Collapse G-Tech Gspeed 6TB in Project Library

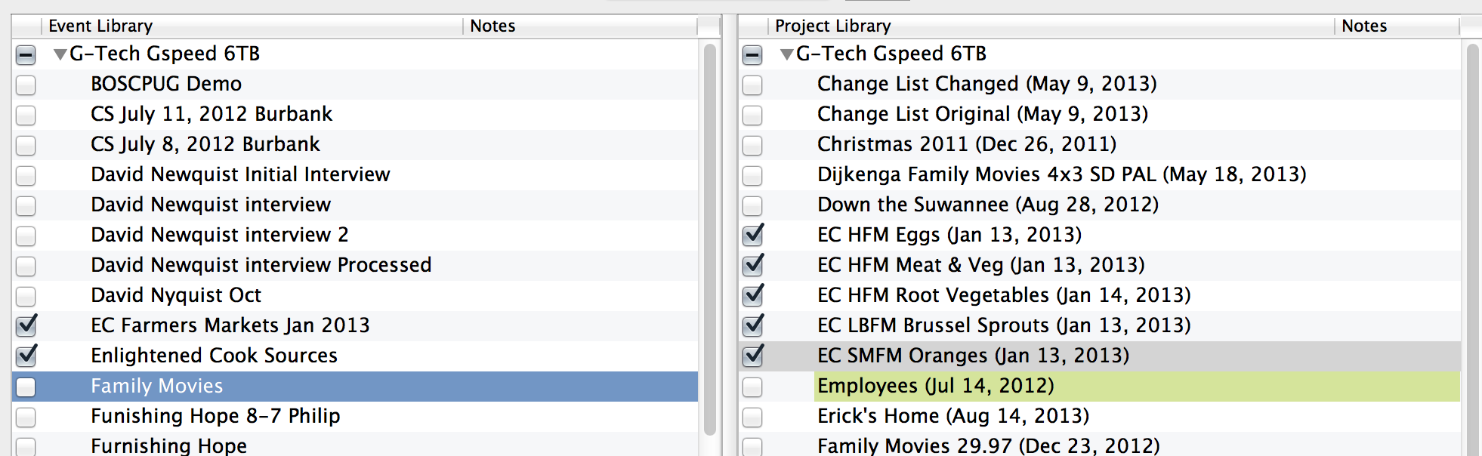(x=786, y=54)
